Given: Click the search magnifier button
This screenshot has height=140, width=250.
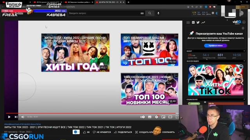Looking at the screenshot, I should pos(150,13).
